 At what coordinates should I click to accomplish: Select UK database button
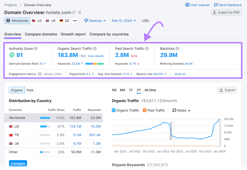pyautogui.click(x=51, y=21)
